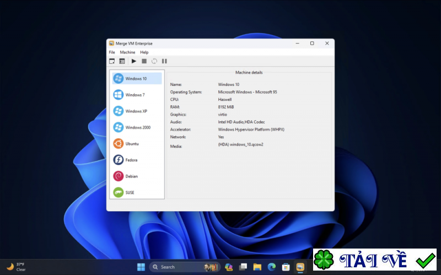The height and width of the screenshot is (275, 441).
Task: Select the Windows 7 virtual machine
Action: (136, 95)
